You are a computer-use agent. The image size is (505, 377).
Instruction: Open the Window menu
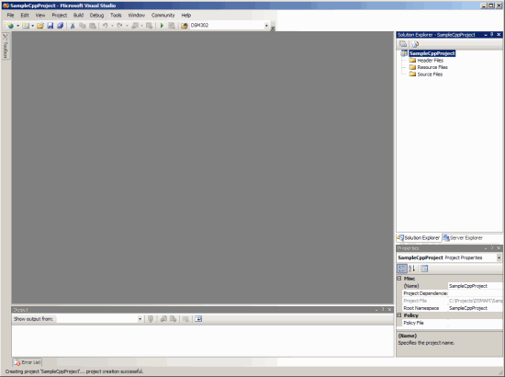[137, 15]
